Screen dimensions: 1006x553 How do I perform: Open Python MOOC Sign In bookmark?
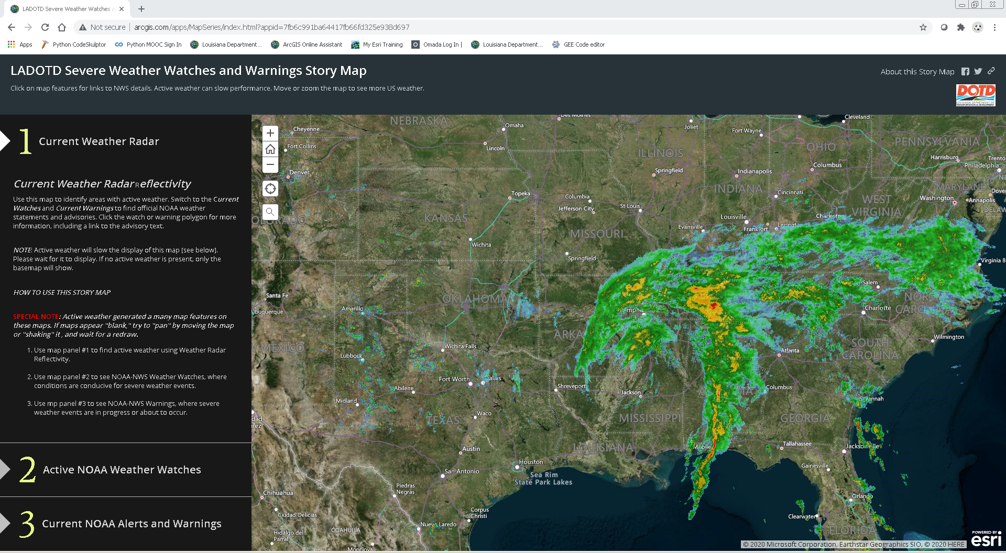pyautogui.click(x=148, y=45)
